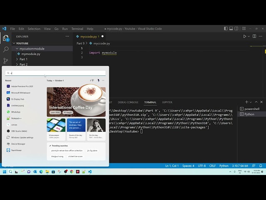Close the terminal panel
Screen dimensions: 266x200
pos(261,102)
